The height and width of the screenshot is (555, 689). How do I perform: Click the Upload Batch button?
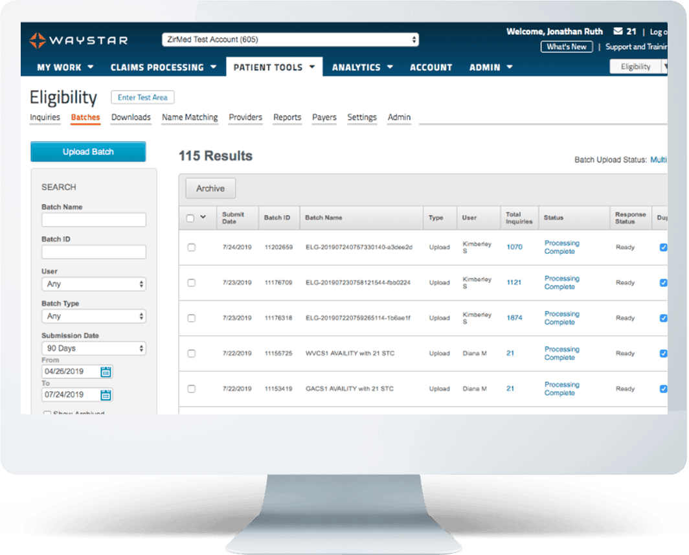tap(88, 152)
